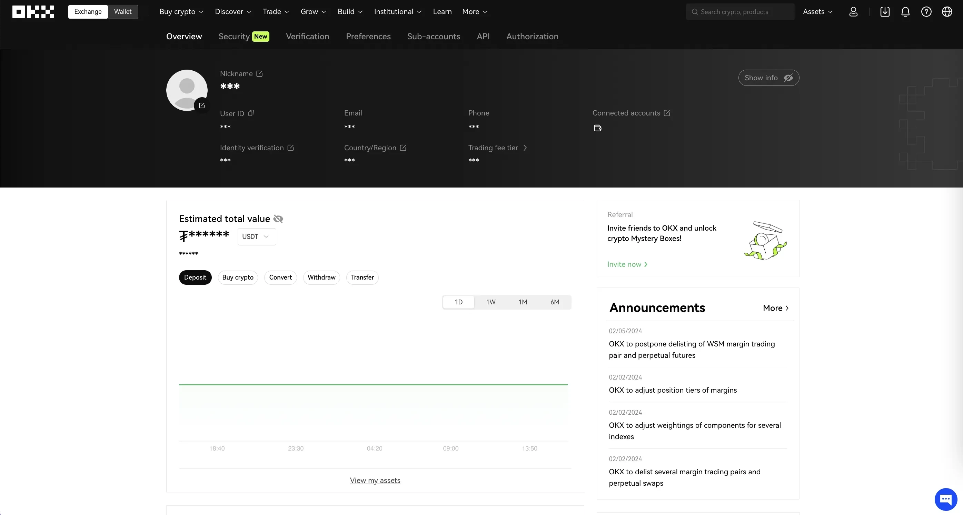
Task: Open the Sub-accounts tab
Action: point(433,36)
